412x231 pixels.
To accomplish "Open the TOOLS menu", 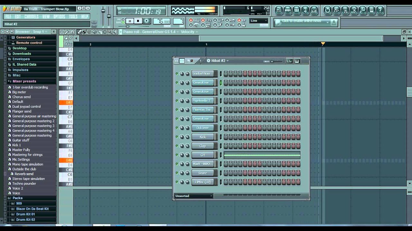I will (x=73, y=17).
